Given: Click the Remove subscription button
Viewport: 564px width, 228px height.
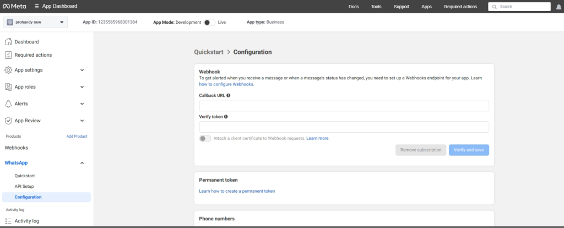Looking at the screenshot, I should point(421,150).
